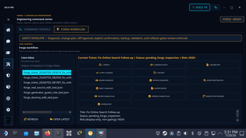Viewport: 246px width, 138px height.
Task: Click the Export Report button
Action: [159, 88]
